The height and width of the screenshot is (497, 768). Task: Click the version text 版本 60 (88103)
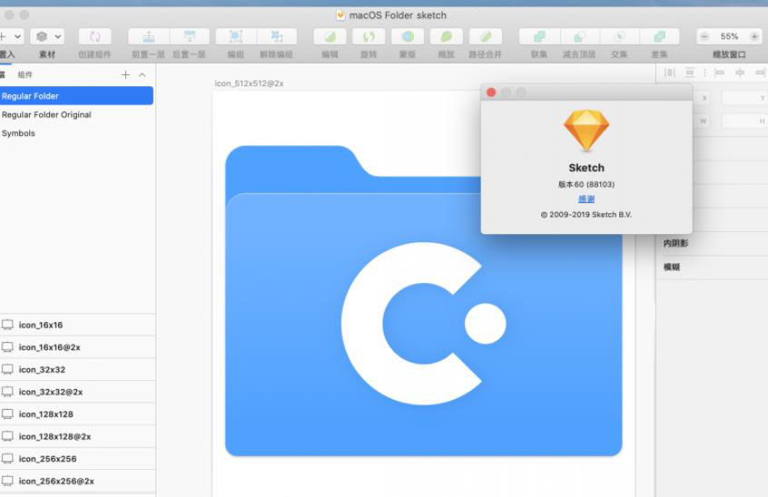click(x=586, y=184)
